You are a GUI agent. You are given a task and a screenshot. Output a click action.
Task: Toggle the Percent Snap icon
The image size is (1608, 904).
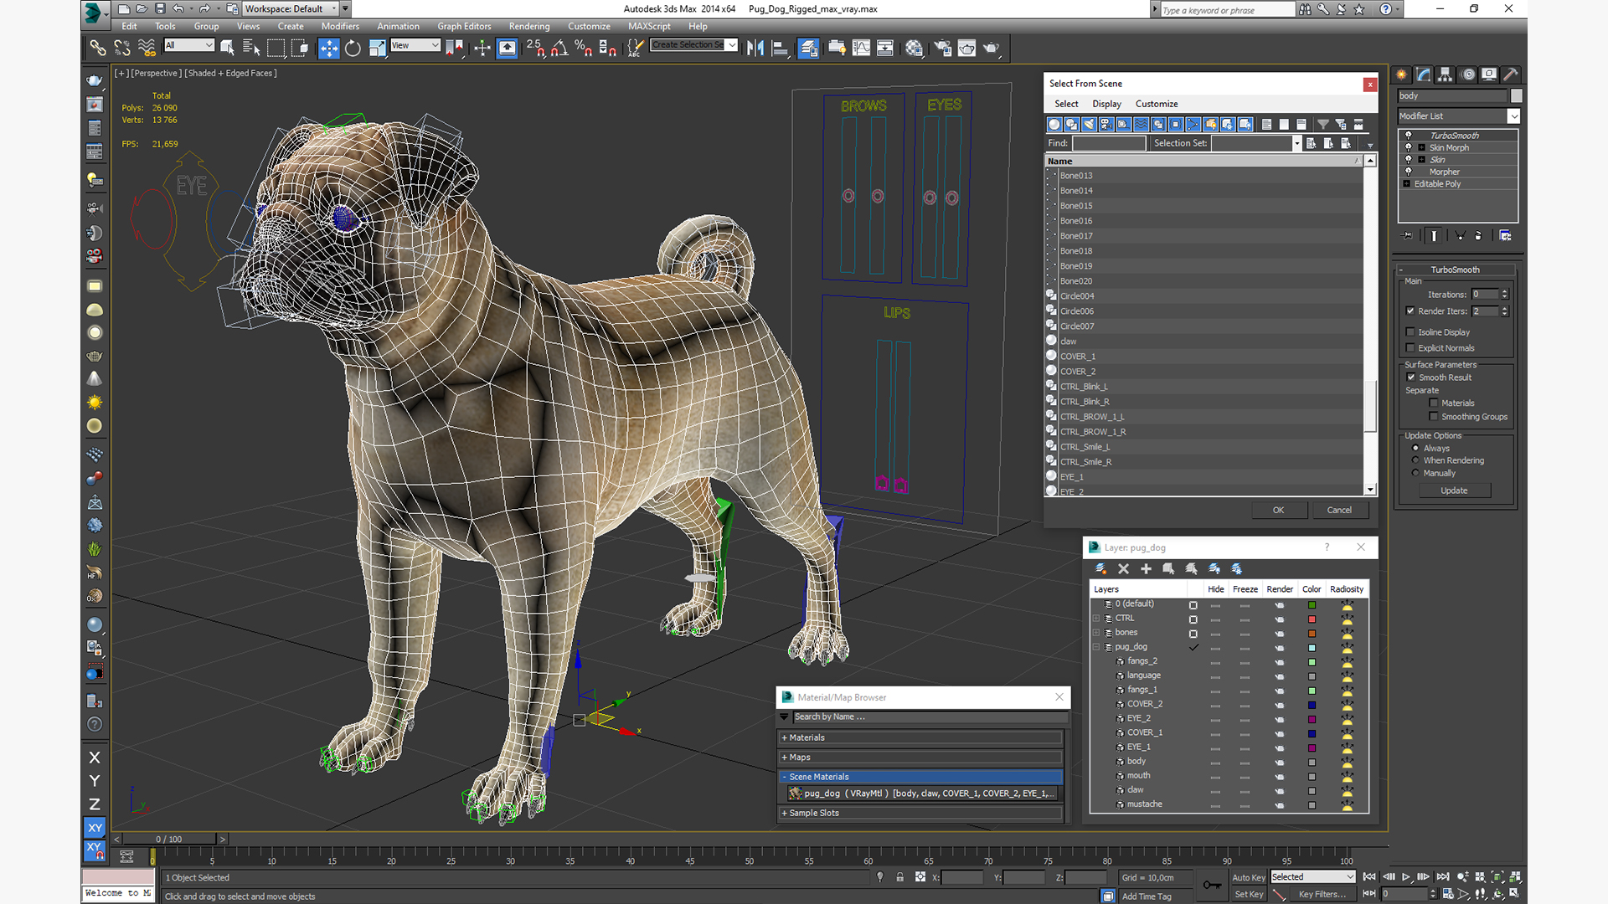[x=584, y=49]
